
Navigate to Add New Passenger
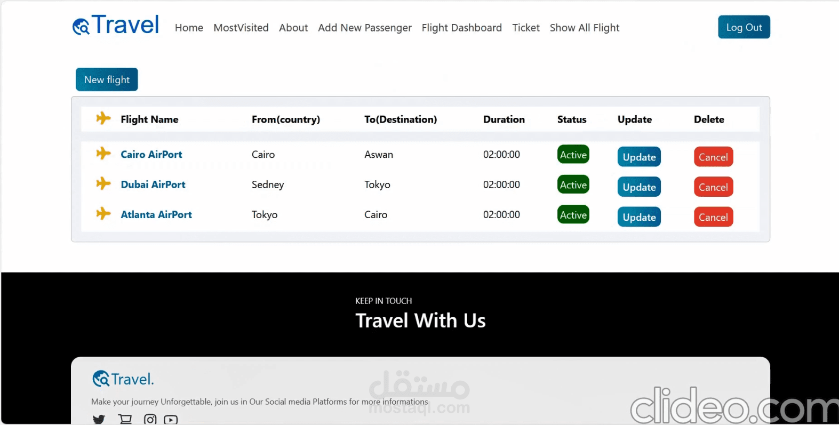[365, 28]
